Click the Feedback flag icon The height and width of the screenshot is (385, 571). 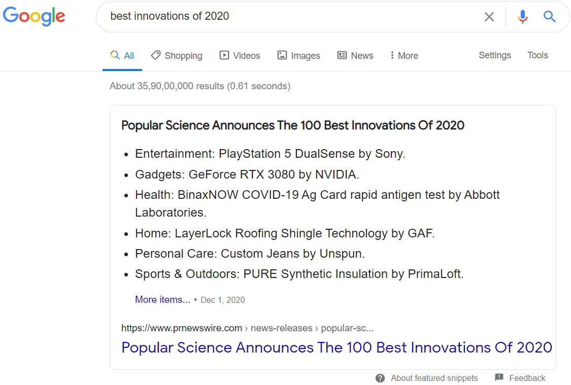point(499,377)
